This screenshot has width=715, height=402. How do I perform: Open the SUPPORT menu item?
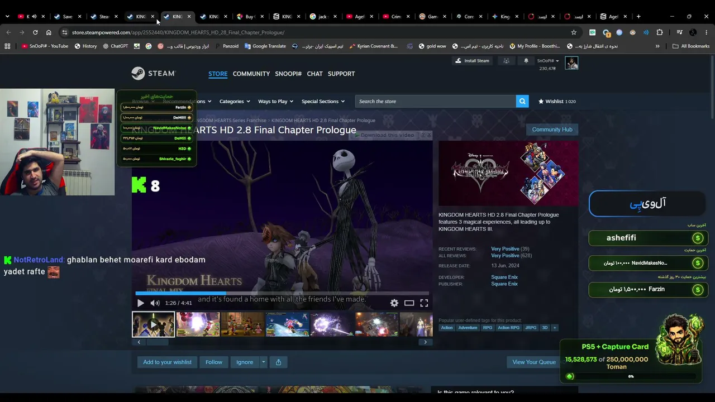pyautogui.click(x=341, y=74)
